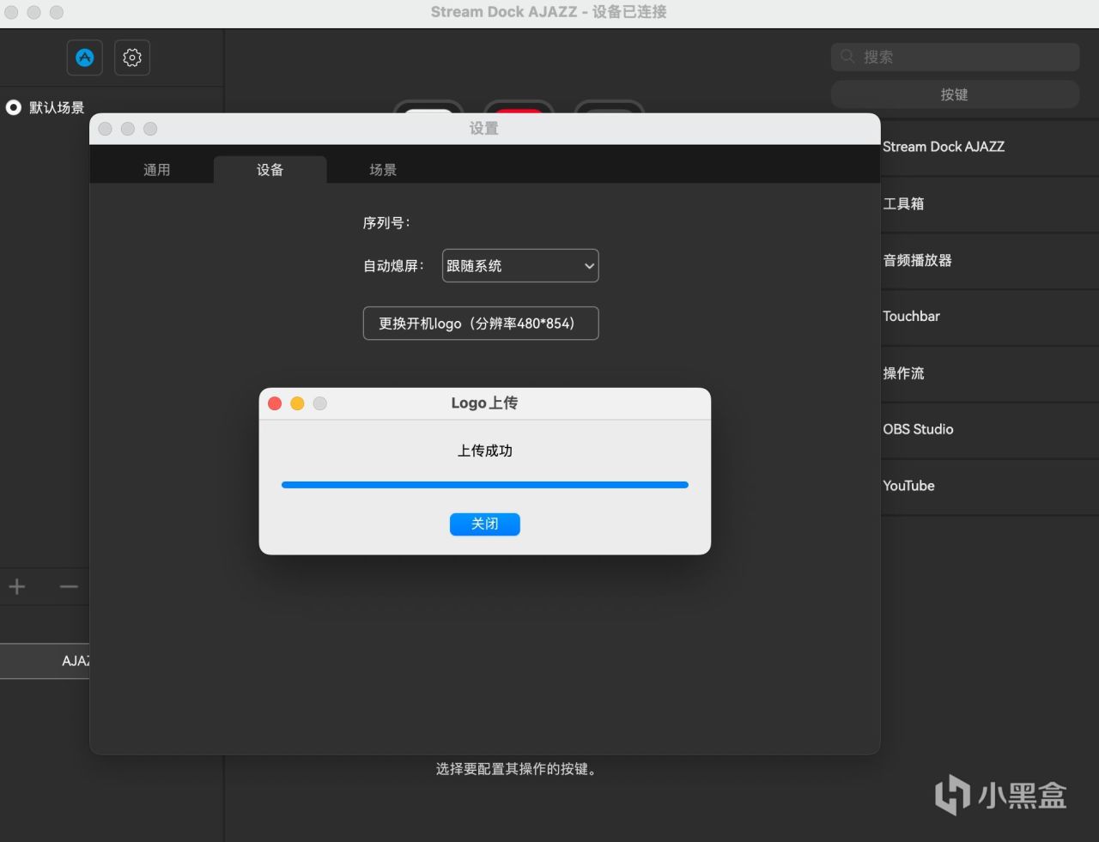Screen dimensions: 1099x842
Task: Expand the Touchbar category
Action: tap(990, 316)
